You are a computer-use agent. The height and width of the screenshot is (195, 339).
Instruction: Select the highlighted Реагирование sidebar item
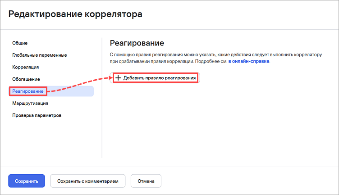click(51, 91)
